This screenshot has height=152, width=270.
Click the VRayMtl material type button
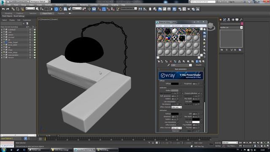click(x=199, y=65)
